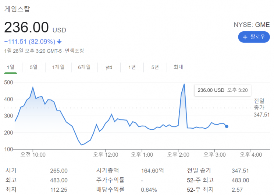The height and width of the screenshot is (195, 274).
Task: Click the 오후 4:00 axis label
Action: tap(251, 155)
